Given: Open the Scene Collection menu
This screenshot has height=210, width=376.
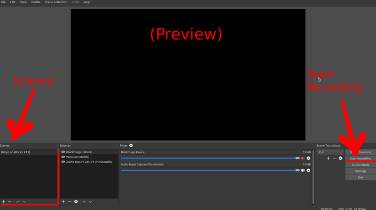Looking at the screenshot, I should coord(56,2).
